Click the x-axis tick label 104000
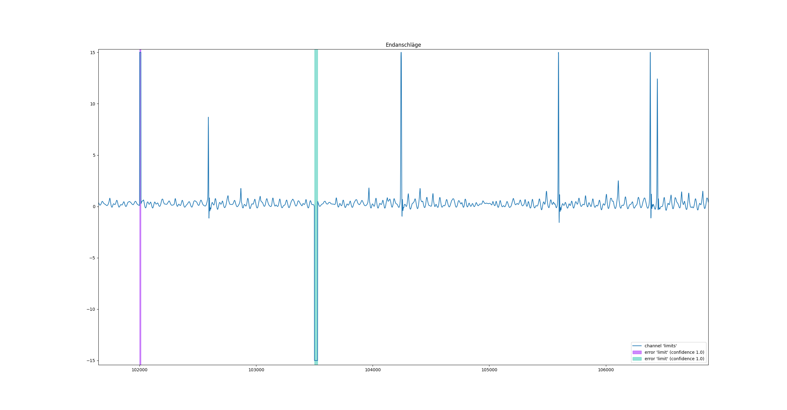Viewport: 787px width, 410px height. [373, 370]
